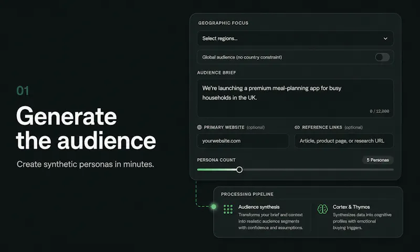Toggle the Global audience switch
420x252 pixels.
(x=382, y=57)
